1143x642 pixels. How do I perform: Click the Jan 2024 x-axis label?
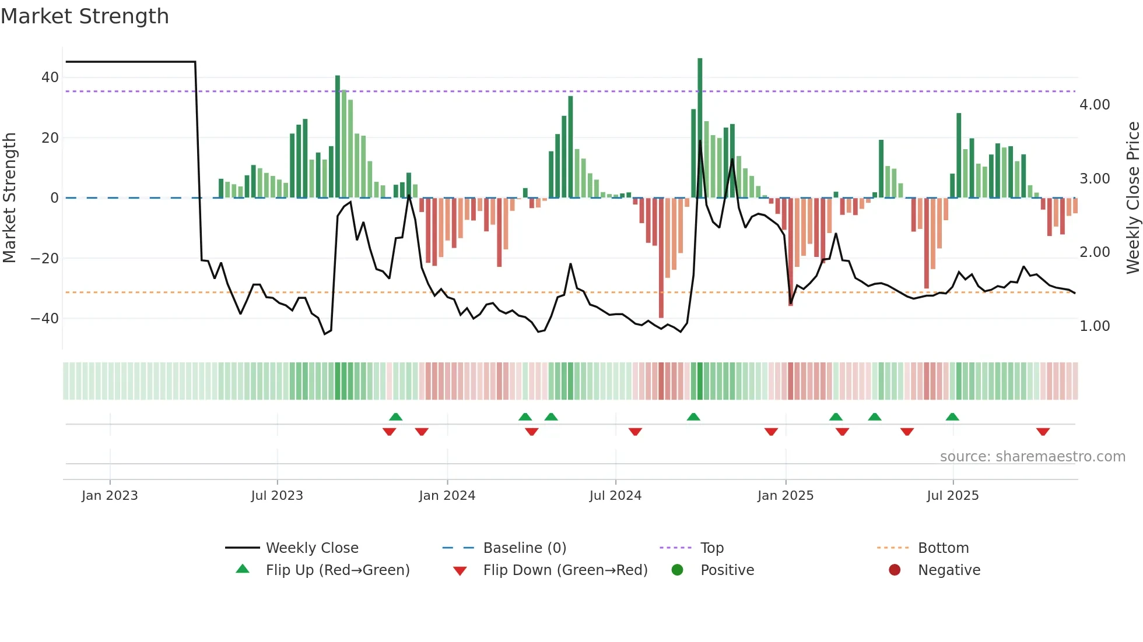point(447,495)
